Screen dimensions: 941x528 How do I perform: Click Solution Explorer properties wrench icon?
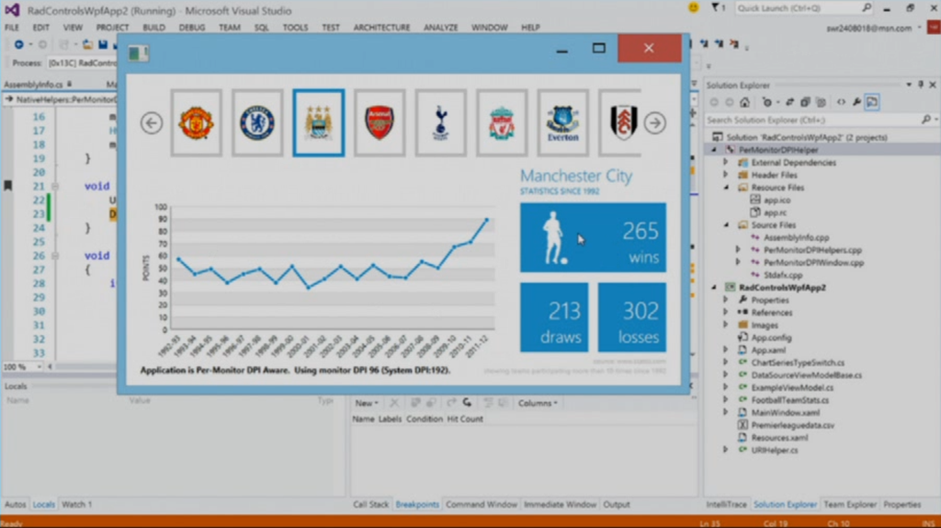point(856,102)
